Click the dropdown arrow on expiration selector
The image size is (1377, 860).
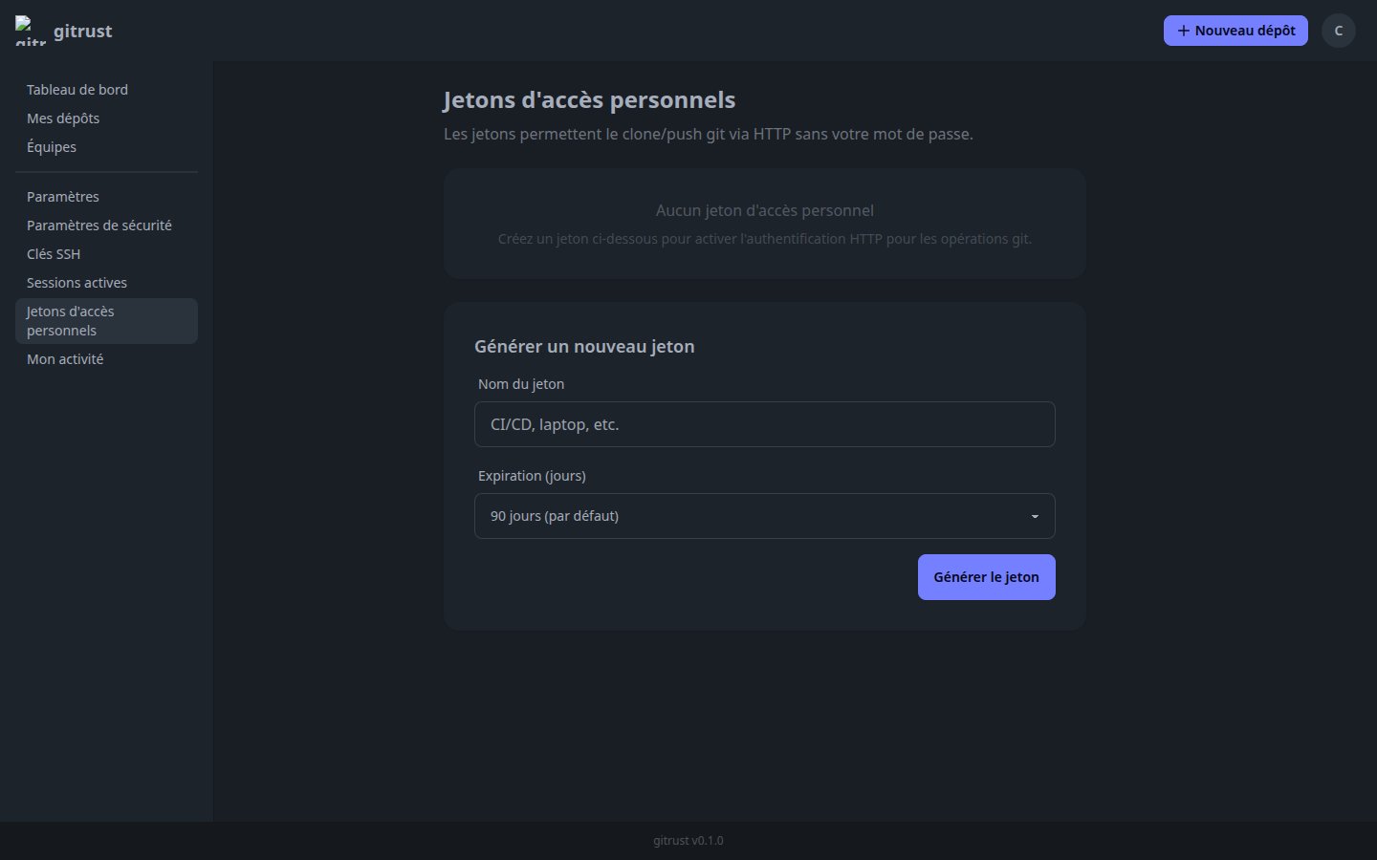(x=1034, y=516)
